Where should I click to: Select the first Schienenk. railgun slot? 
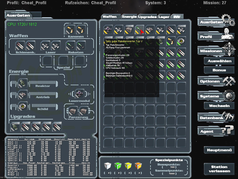20,45
